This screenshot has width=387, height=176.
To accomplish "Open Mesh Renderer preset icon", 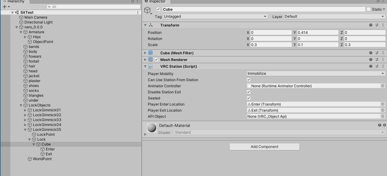I will [x=377, y=60].
